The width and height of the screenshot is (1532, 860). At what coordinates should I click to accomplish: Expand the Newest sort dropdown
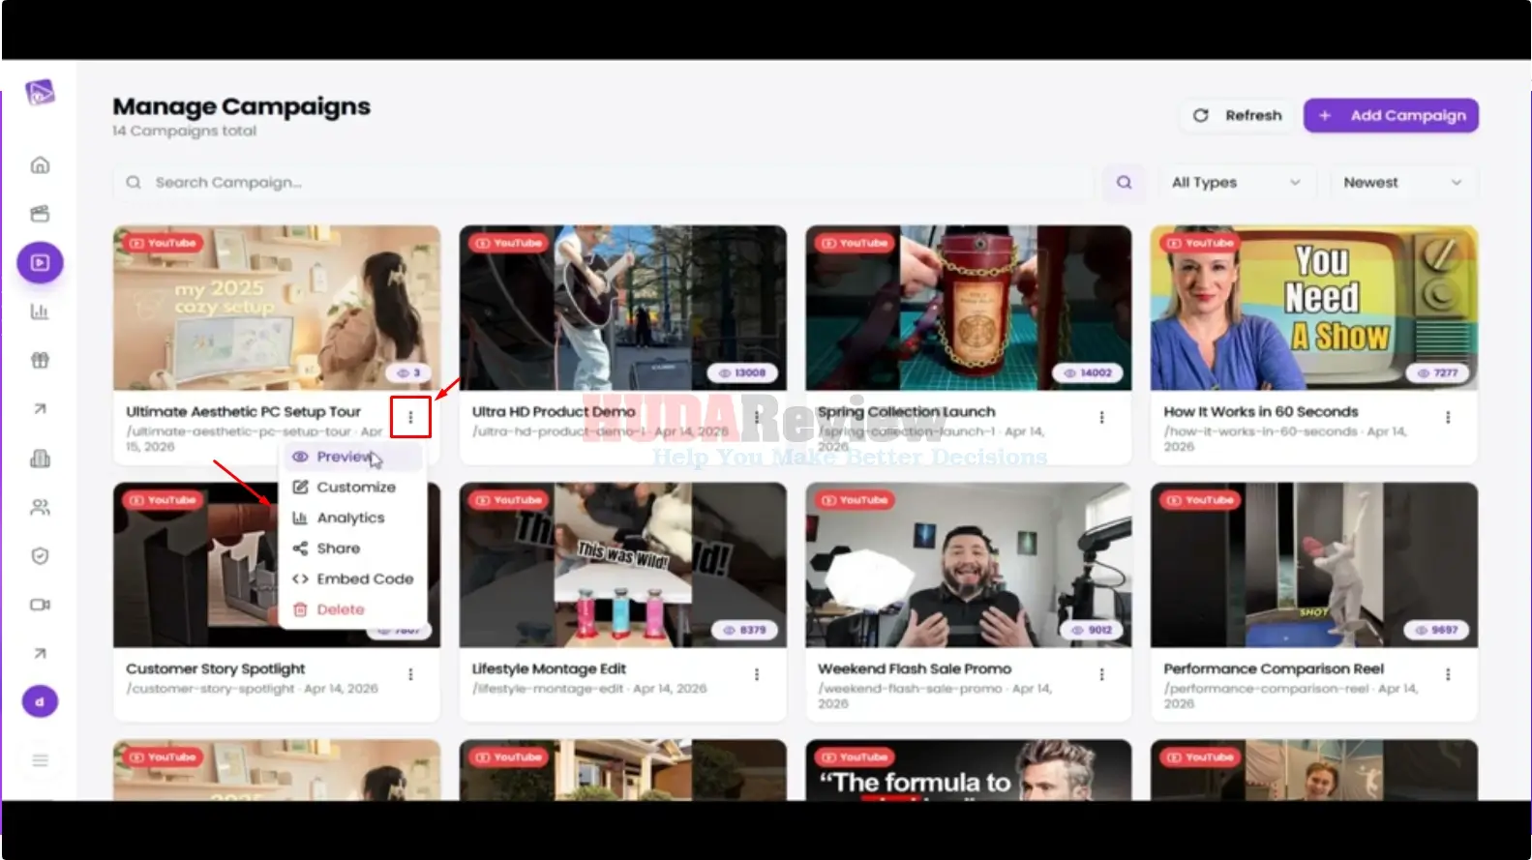click(1403, 182)
